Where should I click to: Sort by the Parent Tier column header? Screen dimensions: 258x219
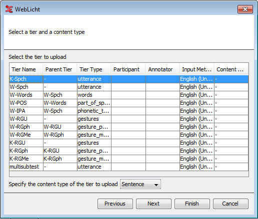coord(60,69)
